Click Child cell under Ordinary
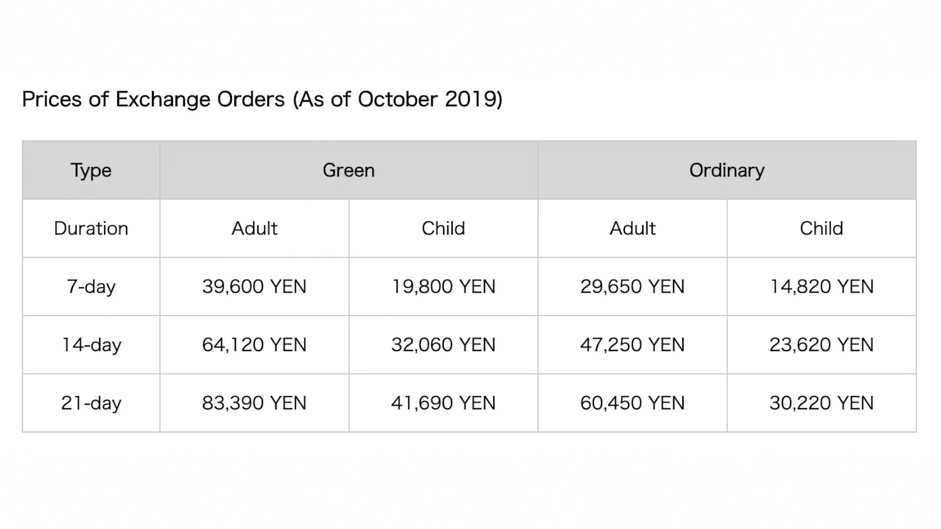 tap(822, 228)
